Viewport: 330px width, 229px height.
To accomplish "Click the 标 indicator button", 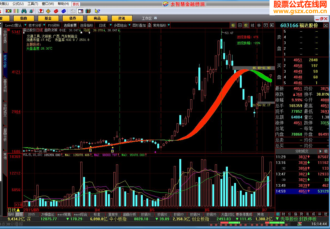I will point(233,25).
